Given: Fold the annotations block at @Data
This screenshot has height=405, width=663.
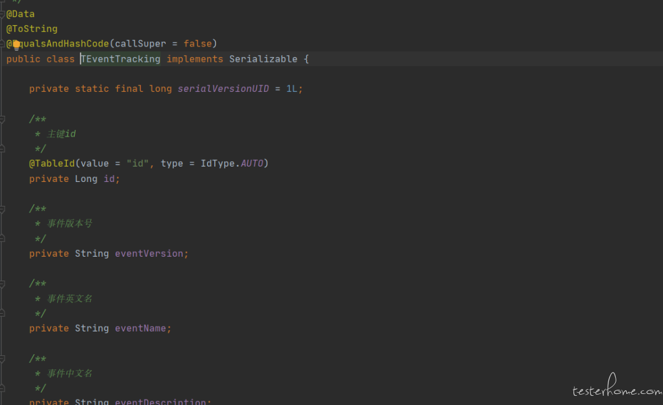Looking at the screenshot, I should pos(2,15).
